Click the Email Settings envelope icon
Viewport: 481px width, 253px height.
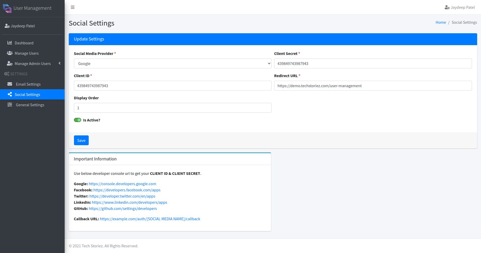point(10,84)
